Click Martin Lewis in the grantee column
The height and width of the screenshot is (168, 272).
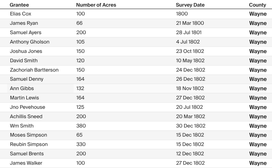pos(24,98)
